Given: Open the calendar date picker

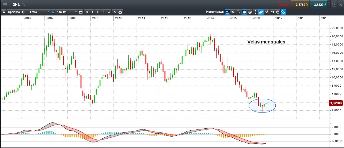Looking at the screenshot, I should click(x=81, y=12).
